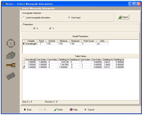
Task: Toggle the Fixed checkbox for Wavelength
Action: (41, 44)
